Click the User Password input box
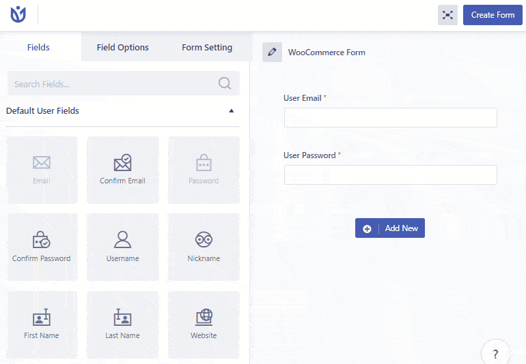The width and height of the screenshot is (526, 364). pos(391,175)
